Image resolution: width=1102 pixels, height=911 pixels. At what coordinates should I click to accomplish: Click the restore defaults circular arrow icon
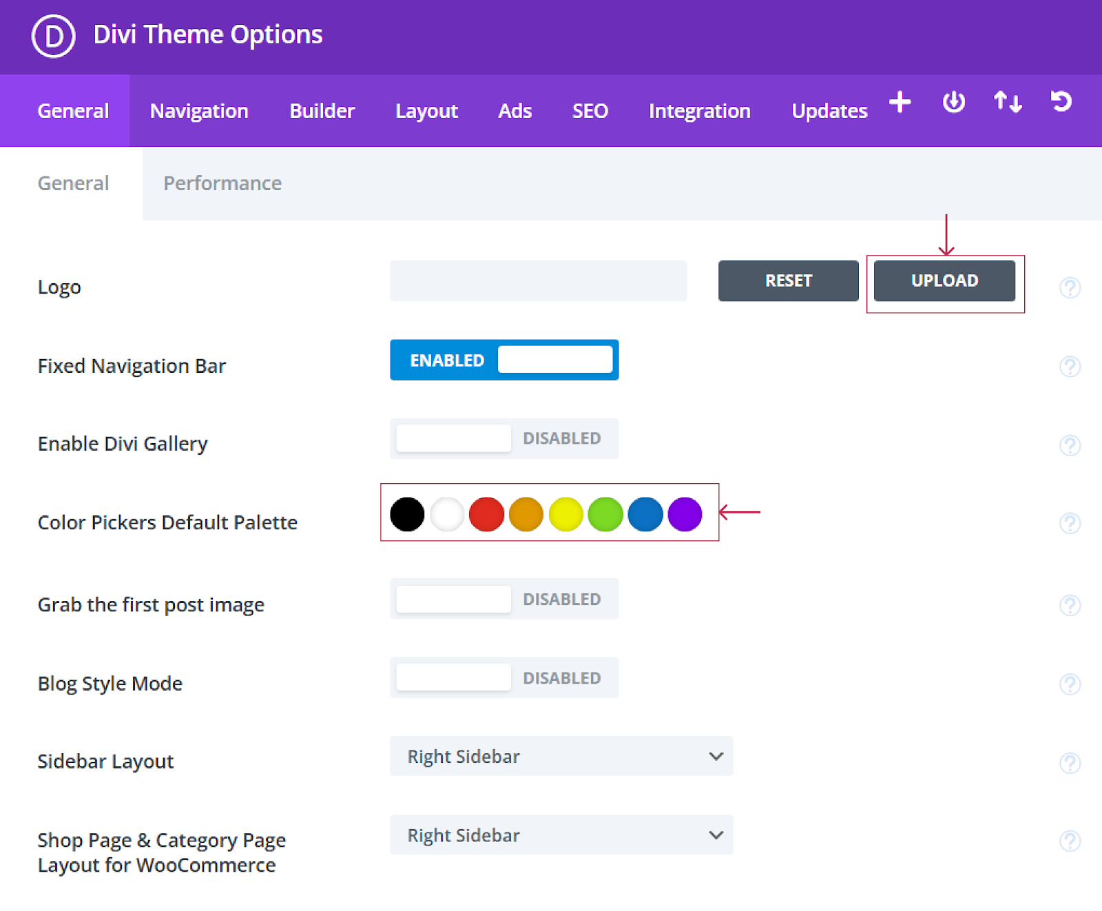click(1061, 102)
